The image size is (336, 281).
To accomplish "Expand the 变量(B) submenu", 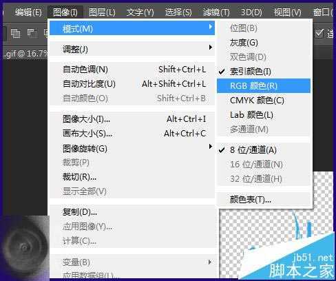I will 132,262.
